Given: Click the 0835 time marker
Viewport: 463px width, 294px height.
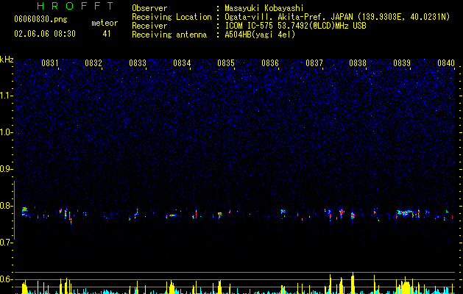Looking at the screenshot, I should pos(226,63).
